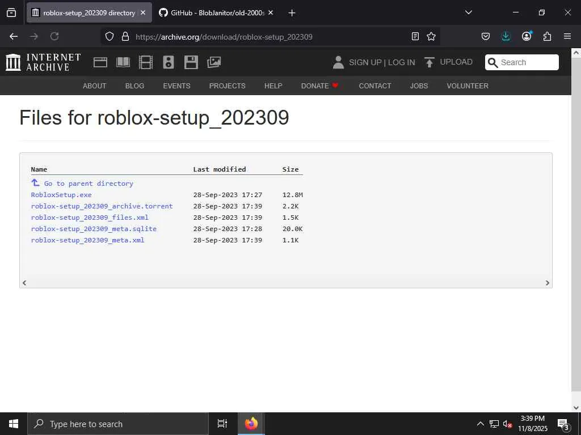Click the file listing left scroll arrow
Screen dimensions: 581x435
pos(24,283)
